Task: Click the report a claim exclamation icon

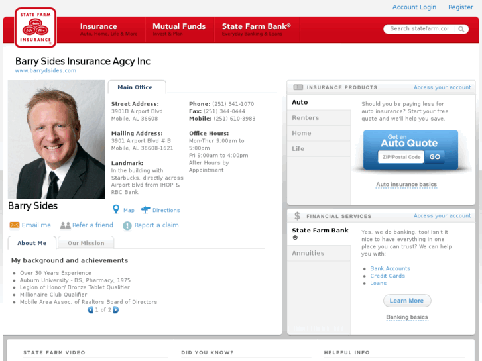Action: tap(127, 225)
